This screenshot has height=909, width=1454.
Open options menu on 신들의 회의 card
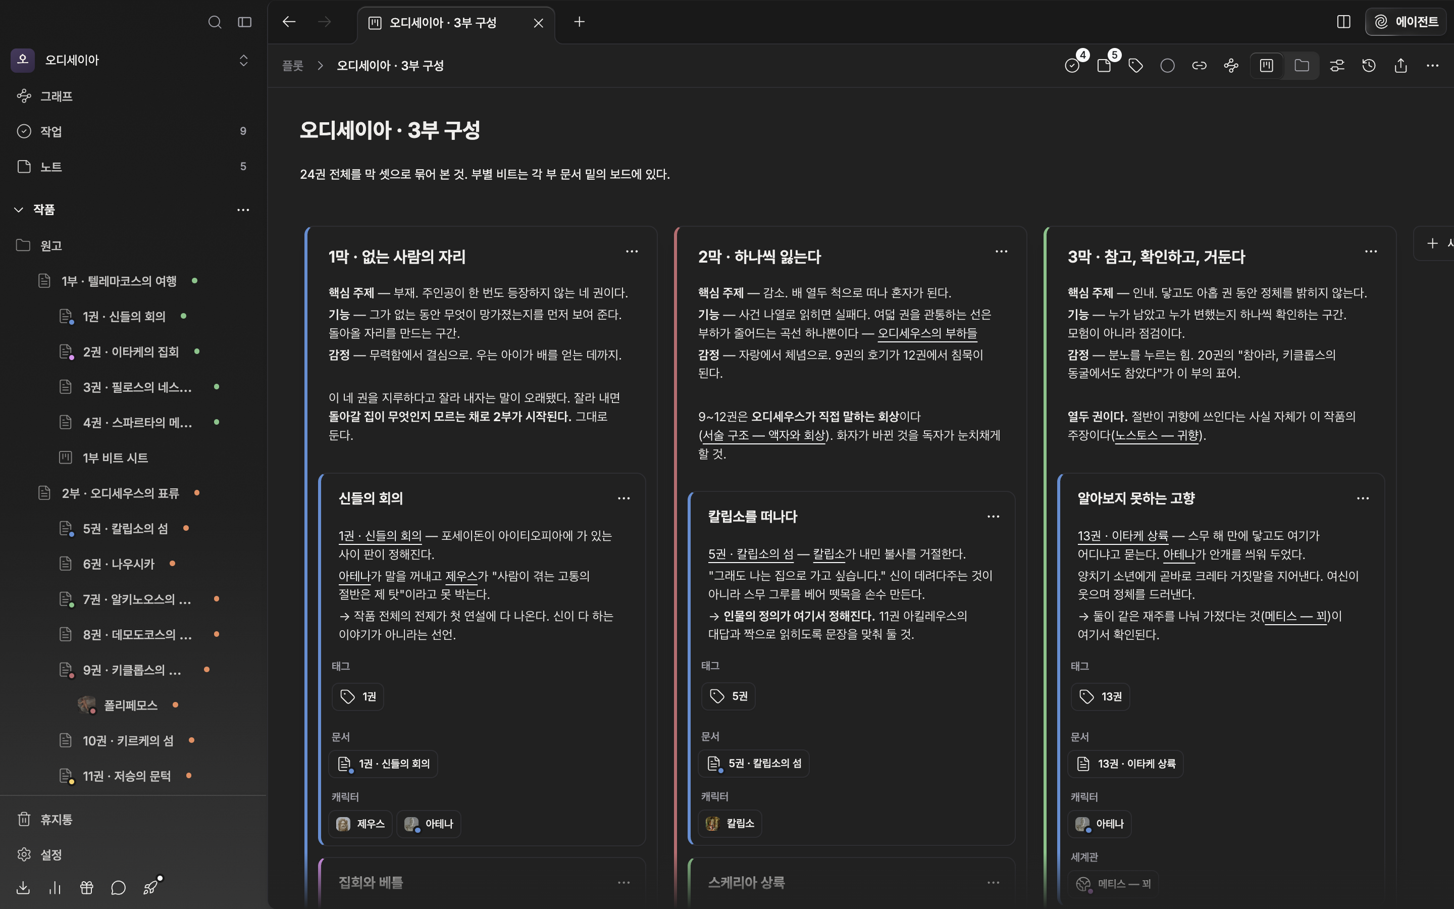tap(624, 498)
